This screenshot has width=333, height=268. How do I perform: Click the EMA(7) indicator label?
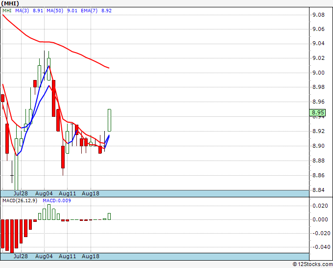tap(89, 11)
